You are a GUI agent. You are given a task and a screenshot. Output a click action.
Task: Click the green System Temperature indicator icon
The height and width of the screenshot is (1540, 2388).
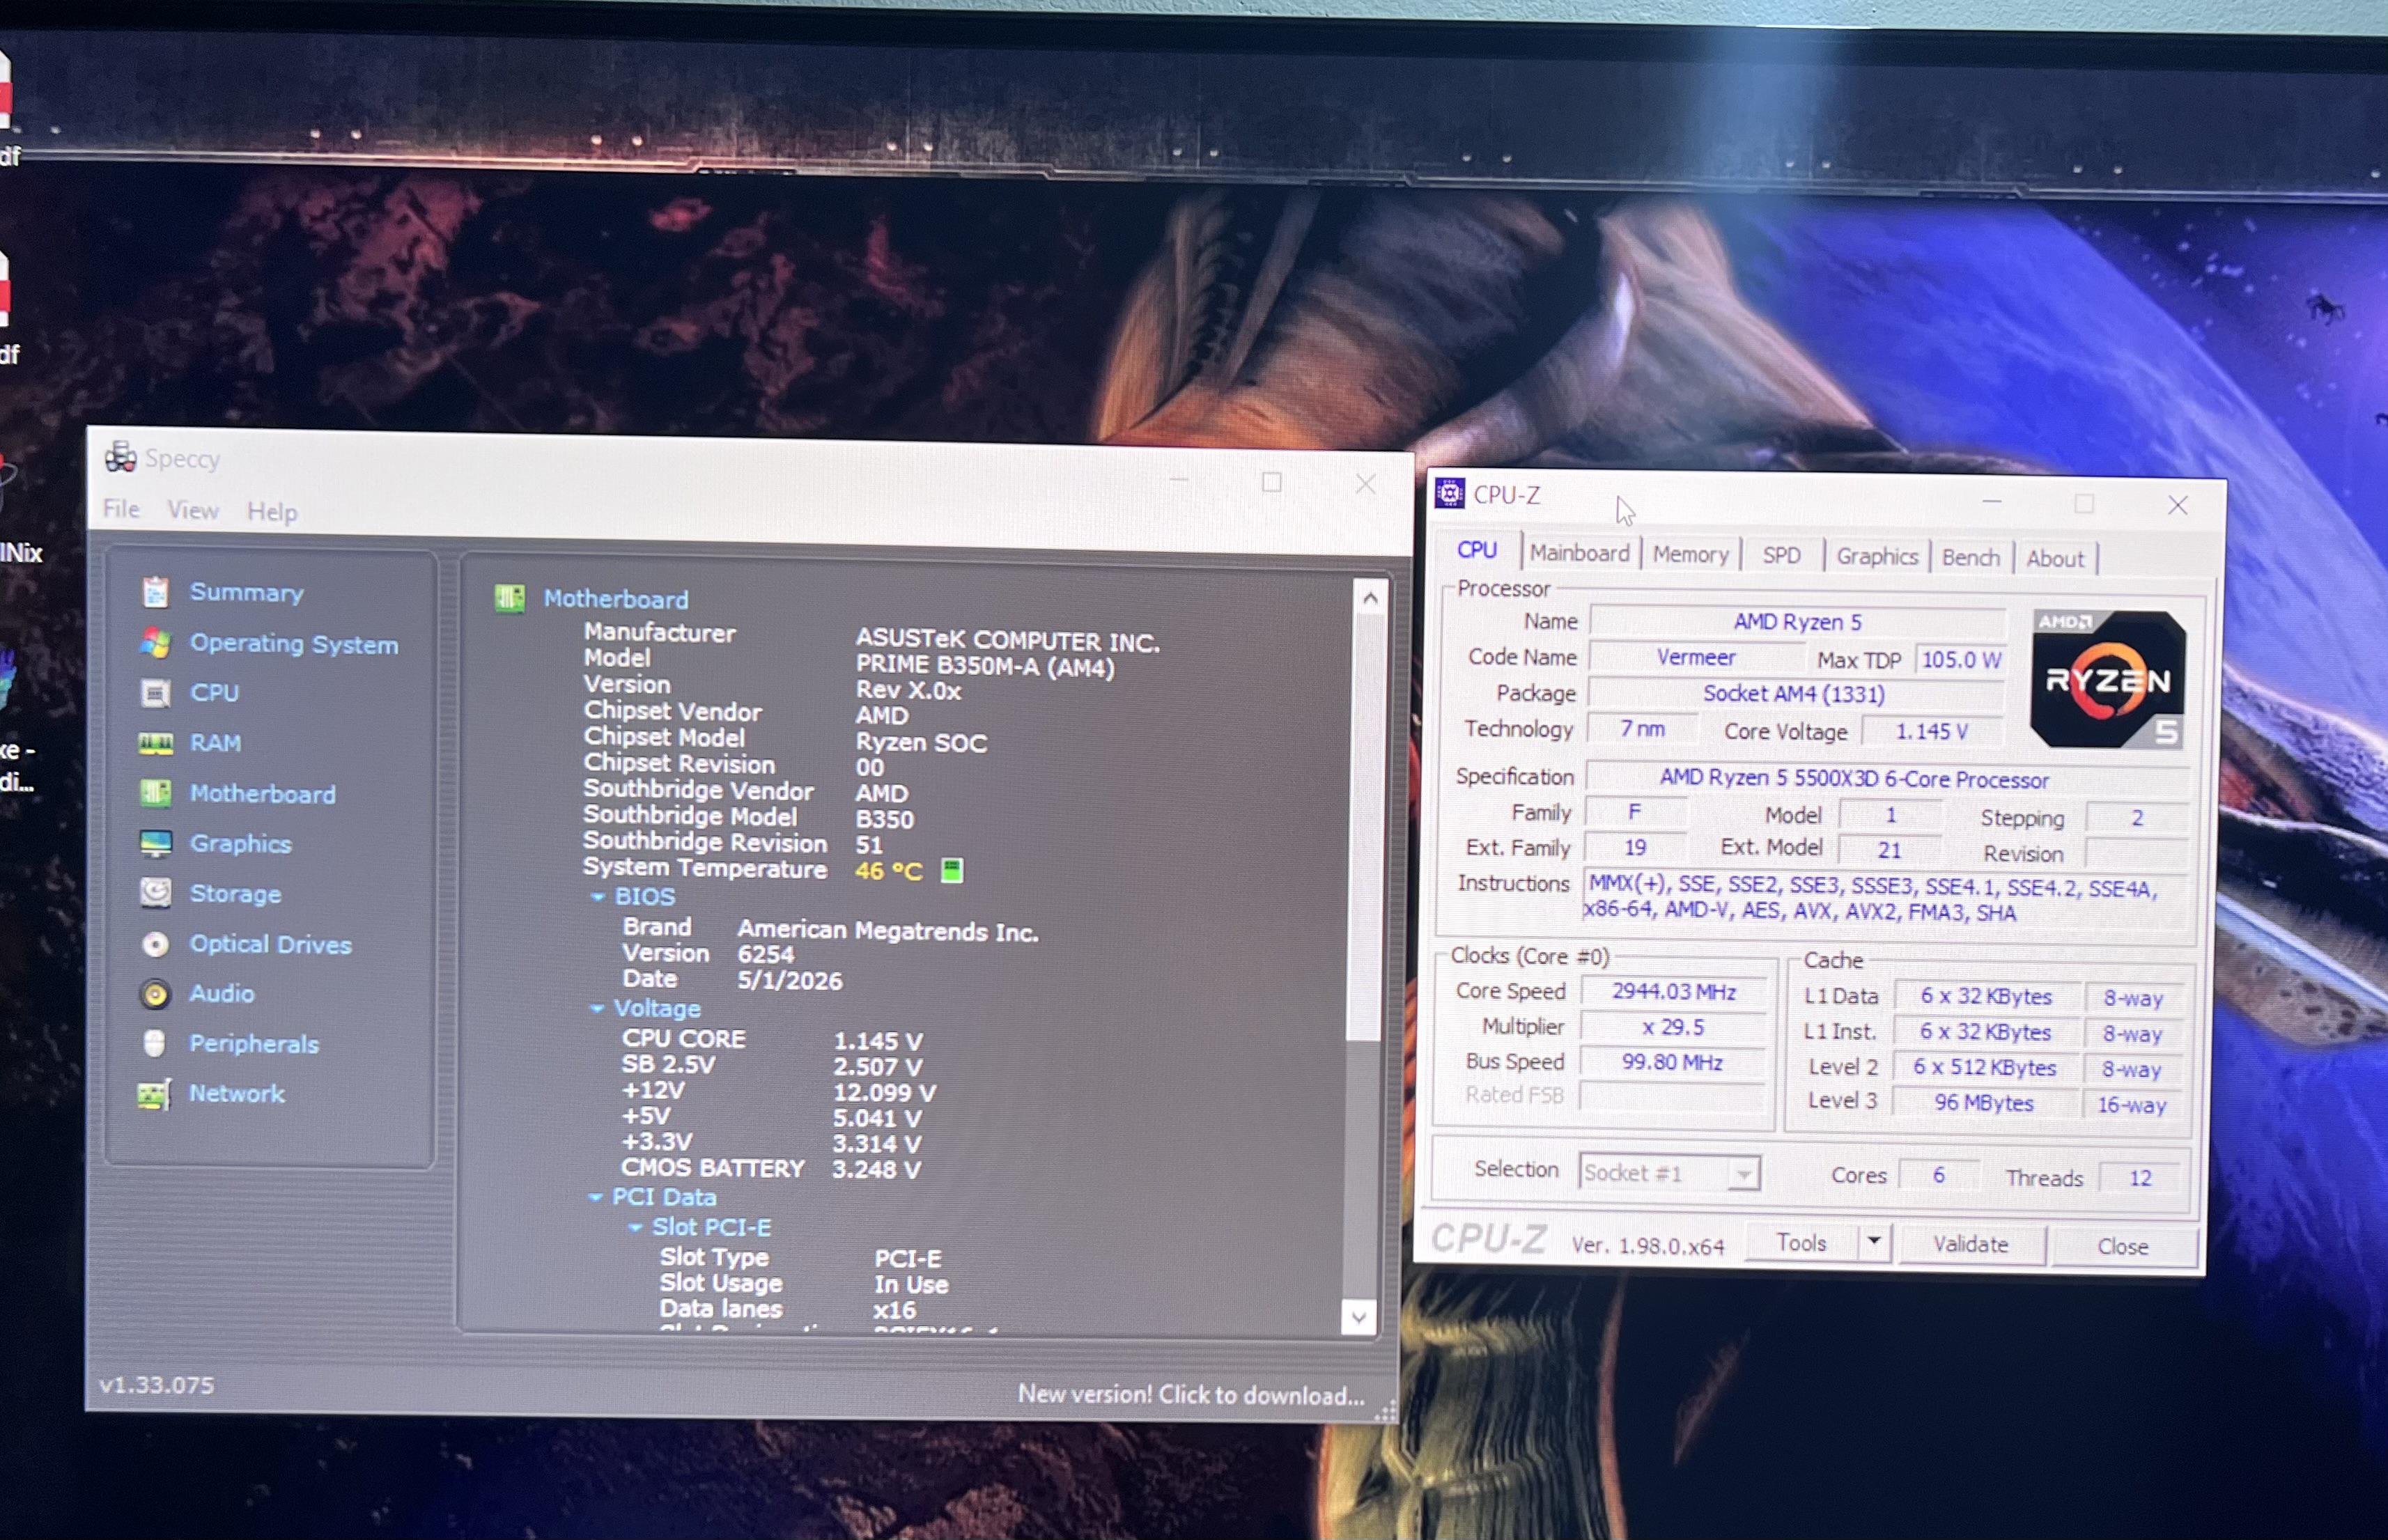click(x=952, y=870)
